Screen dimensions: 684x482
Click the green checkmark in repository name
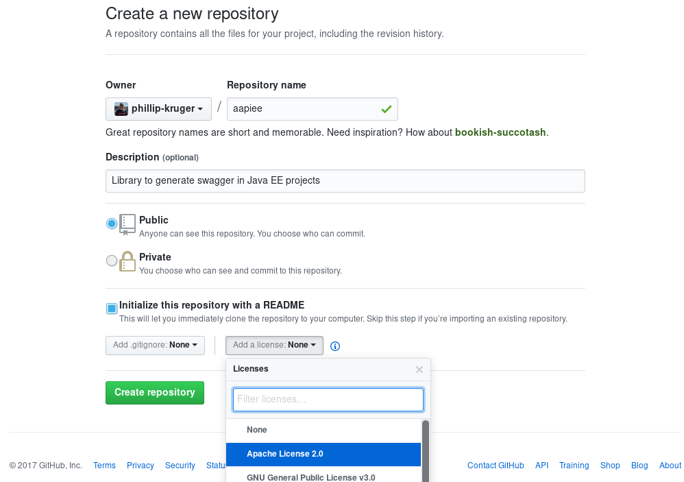tap(387, 109)
